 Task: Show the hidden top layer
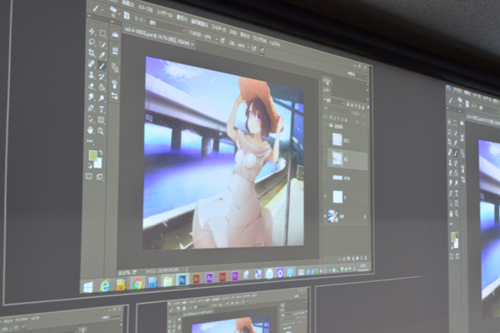pyautogui.click(x=325, y=139)
